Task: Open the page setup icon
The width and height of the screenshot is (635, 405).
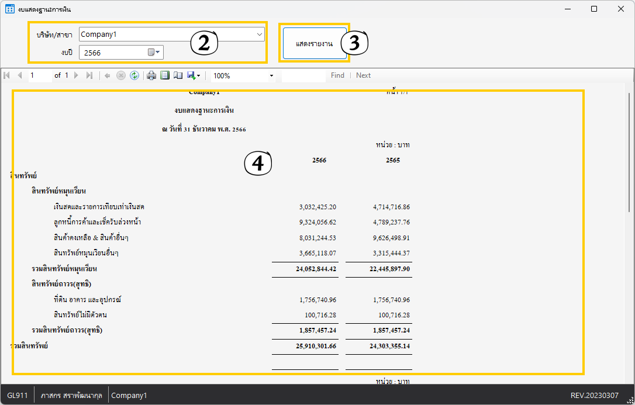Action: pyautogui.click(x=178, y=75)
